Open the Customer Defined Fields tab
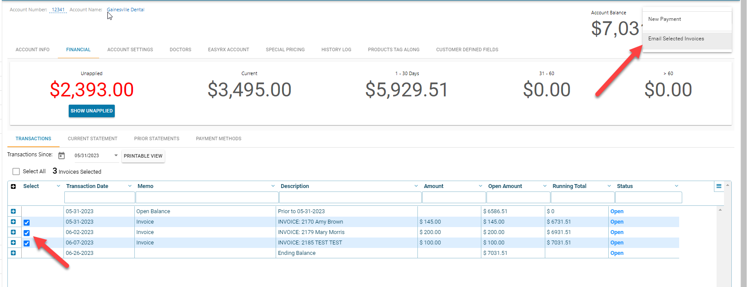This screenshot has height=287, width=747. 467,50
